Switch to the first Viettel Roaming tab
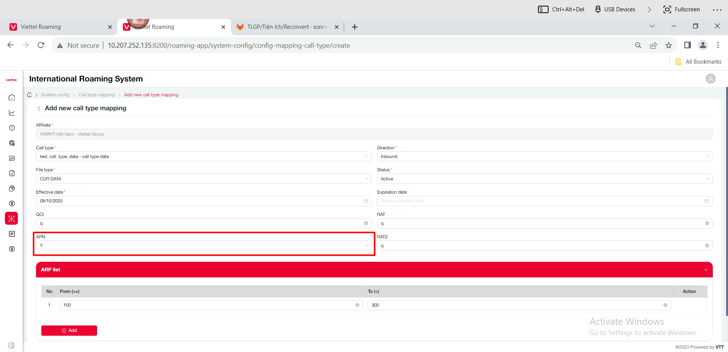Screen dimensions: 728x352 (57, 27)
